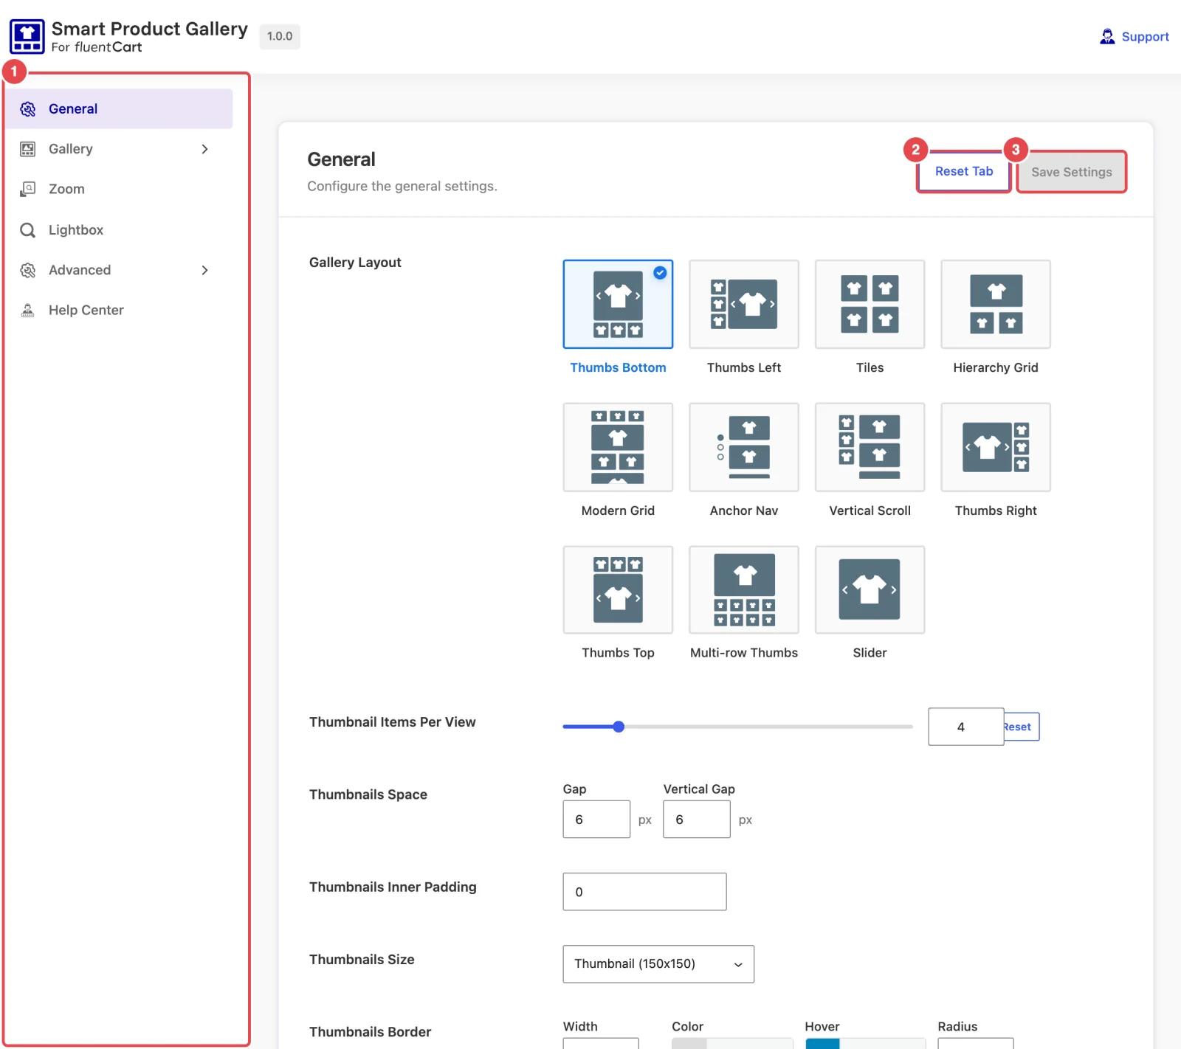This screenshot has width=1181, height=1049.
Task: Open the Support link
Action: click(1134, 37)
